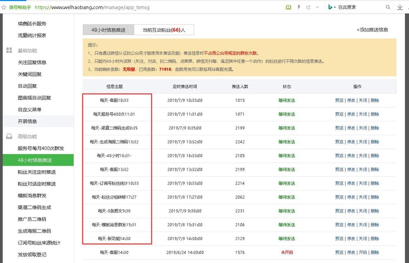
Task: Click the 基础功能 grid icon in sidebar
Action: (9, 50)
